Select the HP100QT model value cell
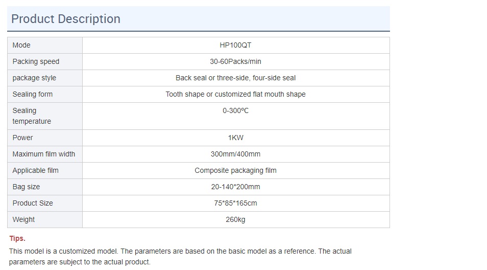The height and width of the screenshot is (270, 487). point(235,45)
